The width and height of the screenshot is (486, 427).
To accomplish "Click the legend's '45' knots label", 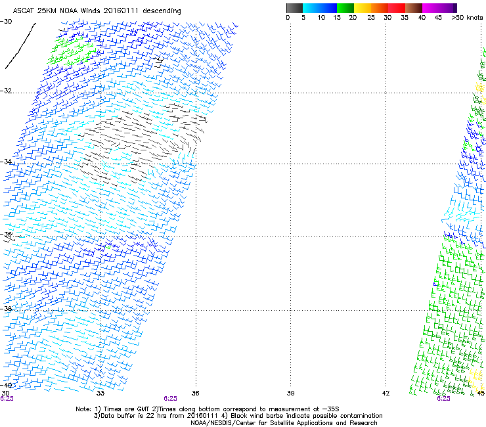I will (x=438, y=17).
